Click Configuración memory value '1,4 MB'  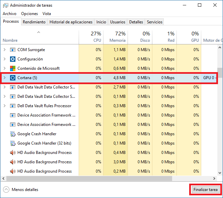point(120,59)
